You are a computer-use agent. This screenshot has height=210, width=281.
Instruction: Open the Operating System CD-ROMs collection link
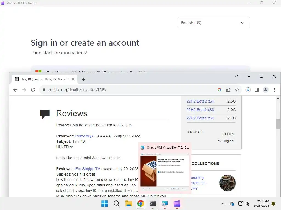pos(199,183)
